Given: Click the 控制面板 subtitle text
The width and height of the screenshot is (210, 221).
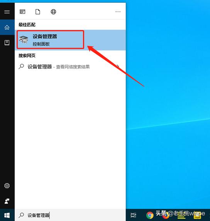Looking at the screenshot, I should pyautogui.click(x=41, y=44).
